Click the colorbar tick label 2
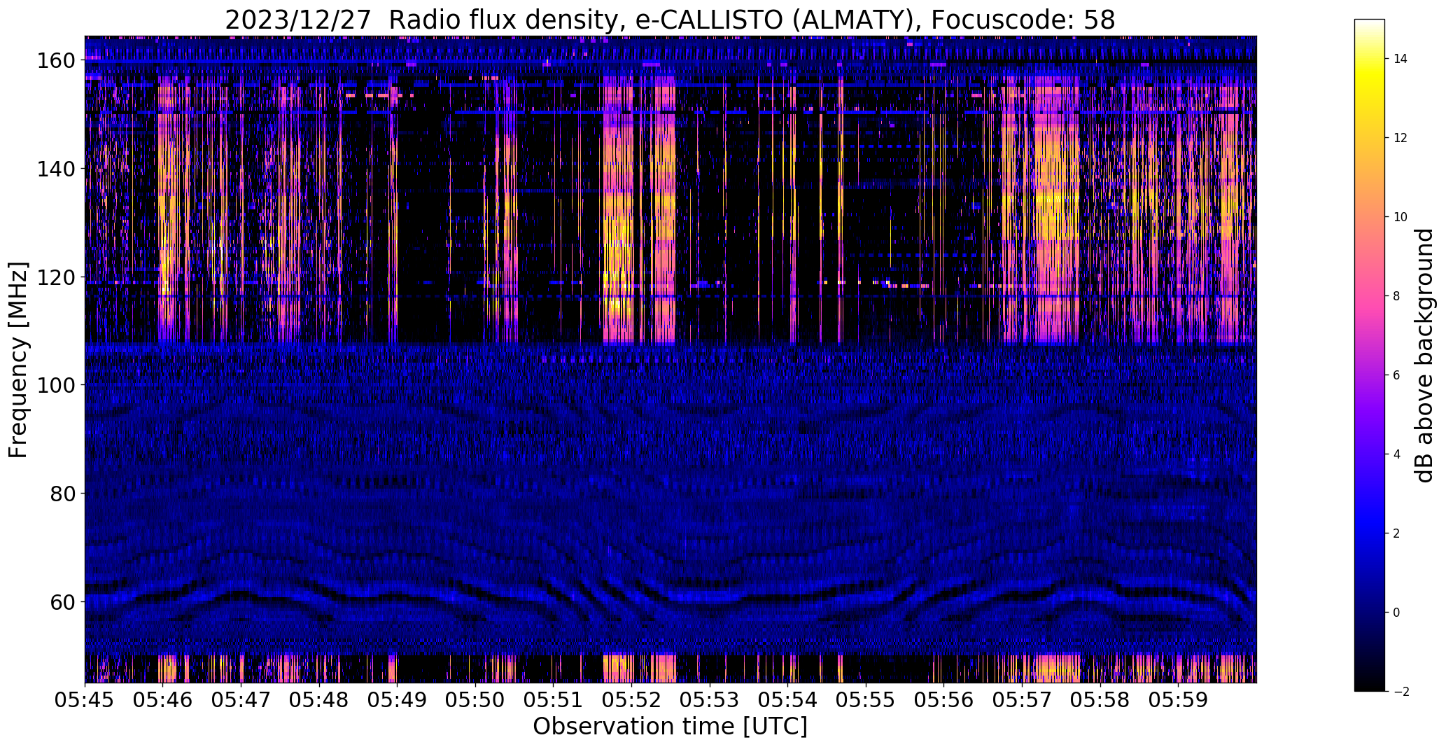Screen dimensions: 1446x747 point(1397,534)
